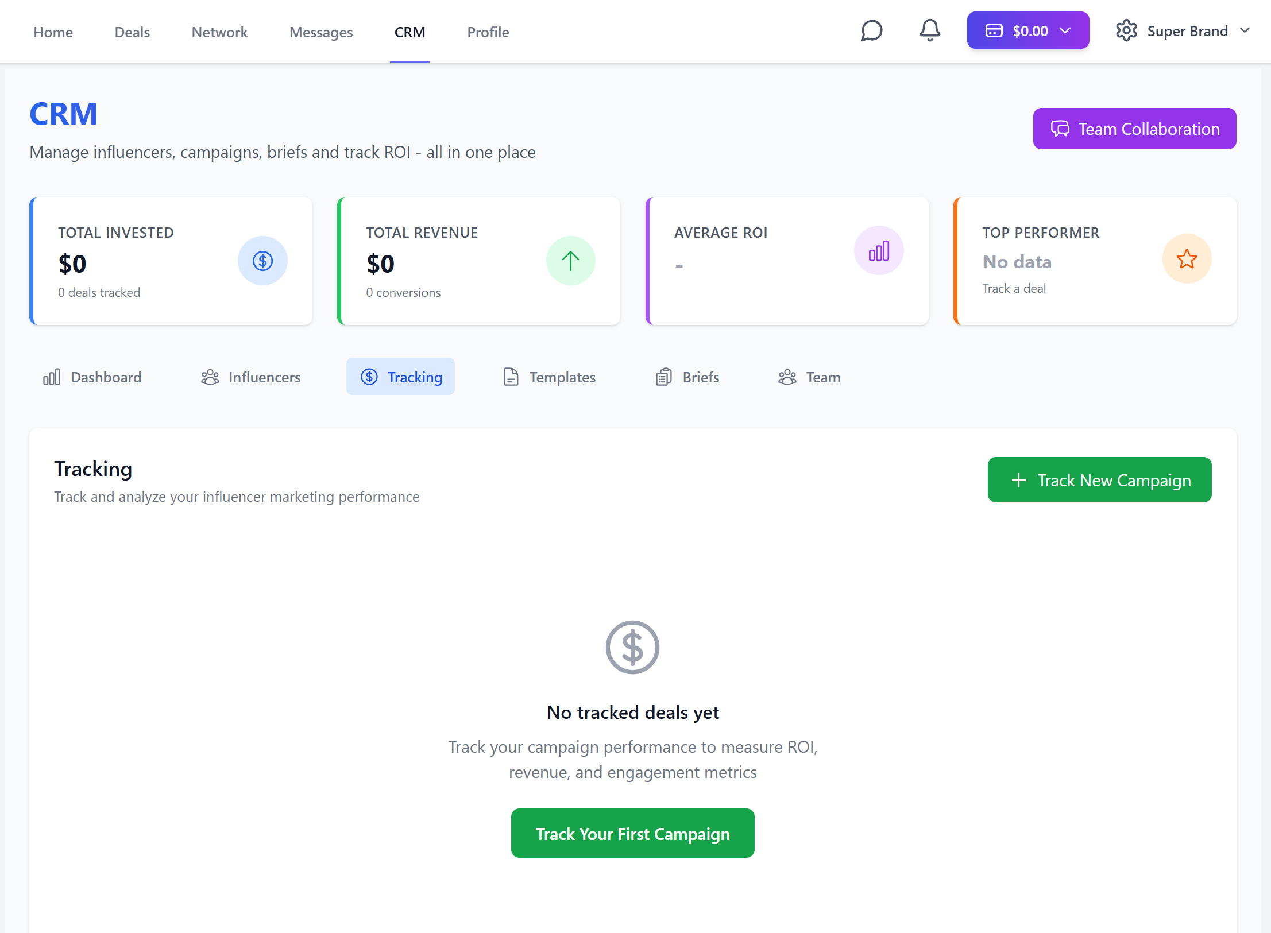Click the Total Invested dollar icon
Viewport: 1271px width, 933px height.
click(x=262, y=261)
